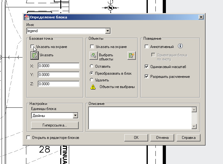This screenshot has width=223, height=164.
Task: Check base point 'Указать на экране'
Action: [x=32, y=46]
